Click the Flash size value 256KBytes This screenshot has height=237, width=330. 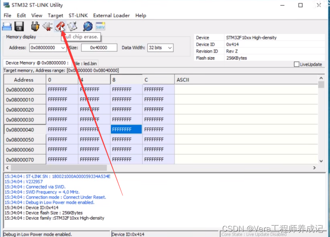pyautogui.click(x=237, y=58)
